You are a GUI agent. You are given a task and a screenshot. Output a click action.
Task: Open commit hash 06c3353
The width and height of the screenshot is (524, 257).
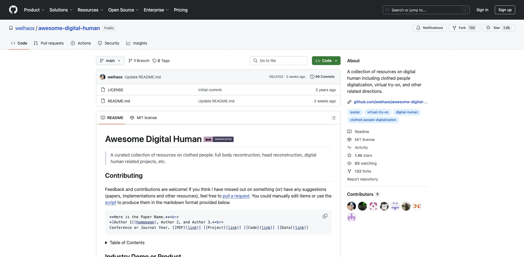[x=276, y=77]
